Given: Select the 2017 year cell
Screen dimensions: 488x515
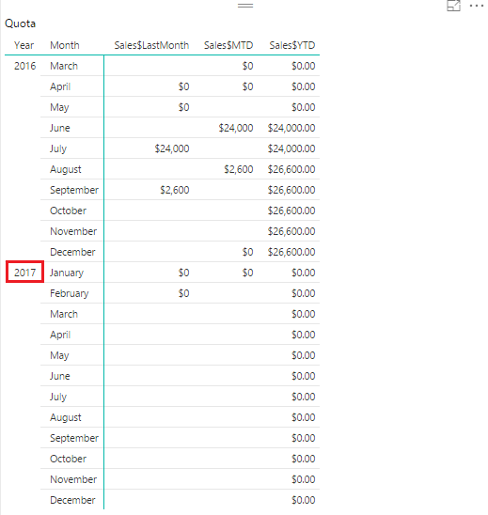Looking at the screenshot, I should click(25, 273).
